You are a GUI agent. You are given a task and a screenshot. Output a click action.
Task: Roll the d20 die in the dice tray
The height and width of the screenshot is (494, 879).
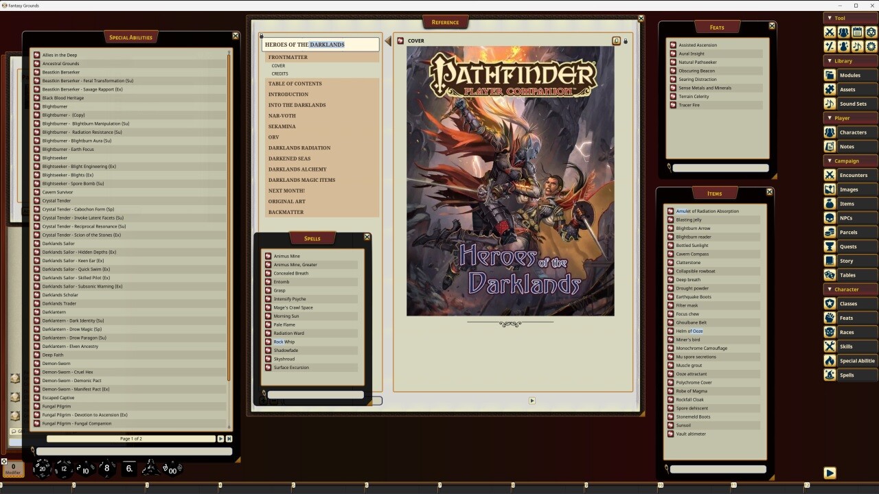point(43,469)
